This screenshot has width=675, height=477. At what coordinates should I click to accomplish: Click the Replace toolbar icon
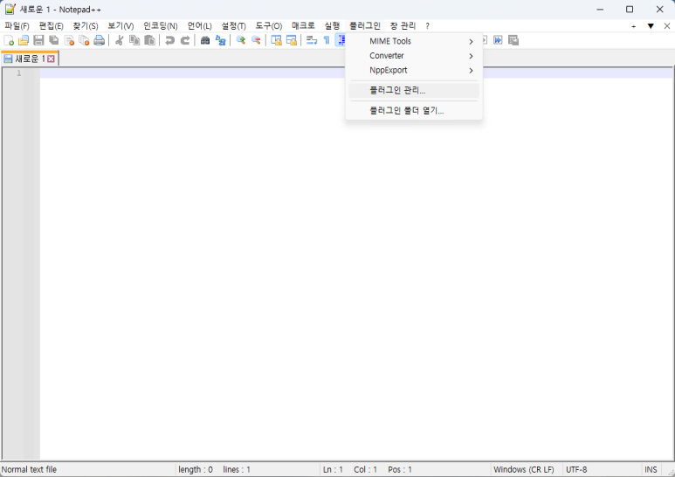pyautogui.click(x=220, y=40)
